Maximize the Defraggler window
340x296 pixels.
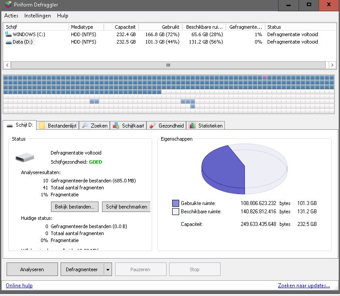309,5
